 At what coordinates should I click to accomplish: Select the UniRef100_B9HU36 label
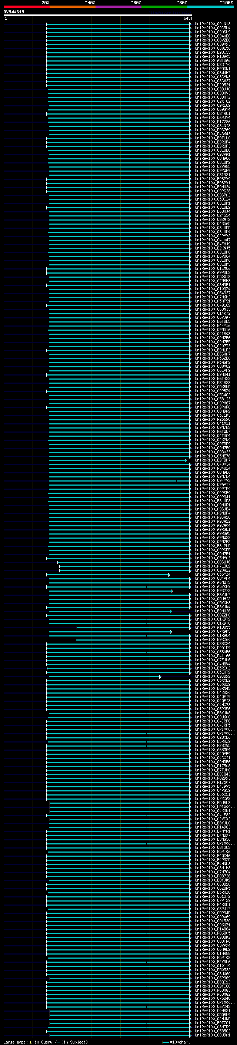pyautogui.click(x=213, y=611)
